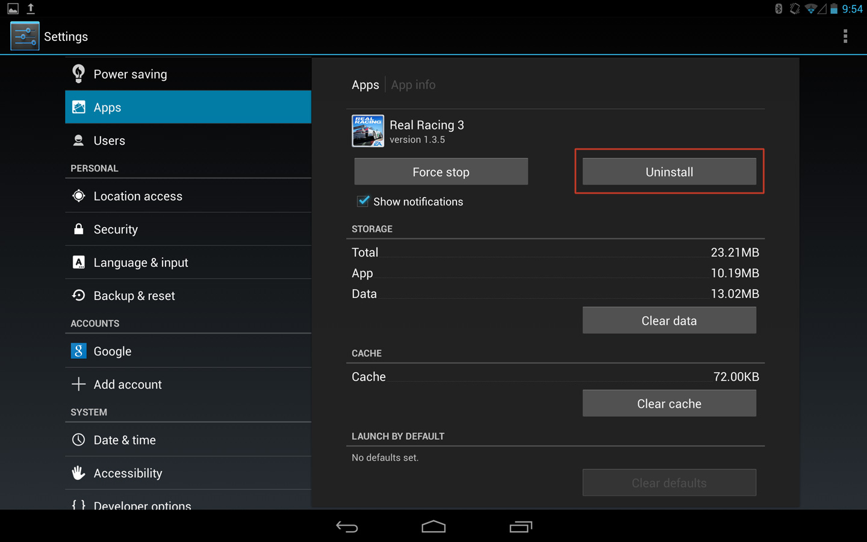
Task: Open the Google account entry
Action: [188, 350]
